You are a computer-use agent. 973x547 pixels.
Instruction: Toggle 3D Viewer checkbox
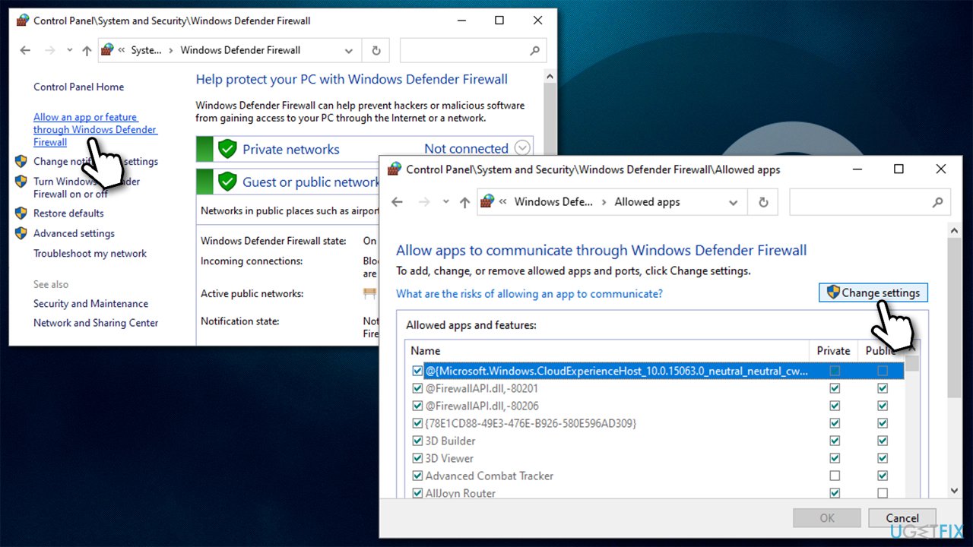tap(417, 458)
